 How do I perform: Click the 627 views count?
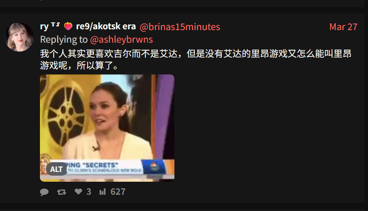click(118, 192)
